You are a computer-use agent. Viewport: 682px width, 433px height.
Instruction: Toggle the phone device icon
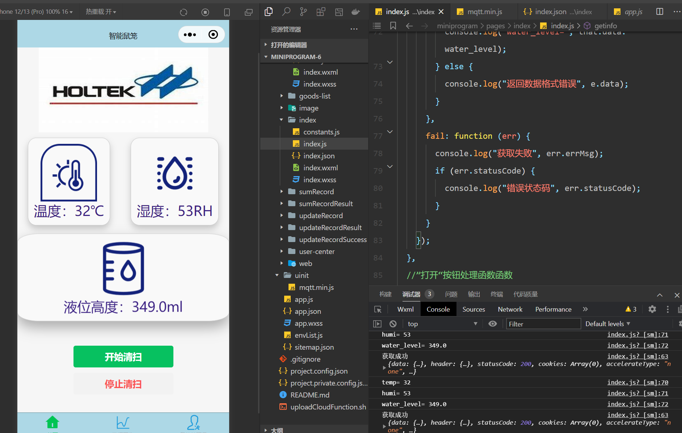point(227,12)
